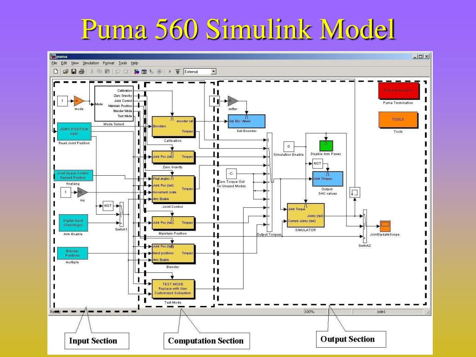The image size is (476, 357).
Task: Start simulation with the play icon
Action: tap(170, 72)
